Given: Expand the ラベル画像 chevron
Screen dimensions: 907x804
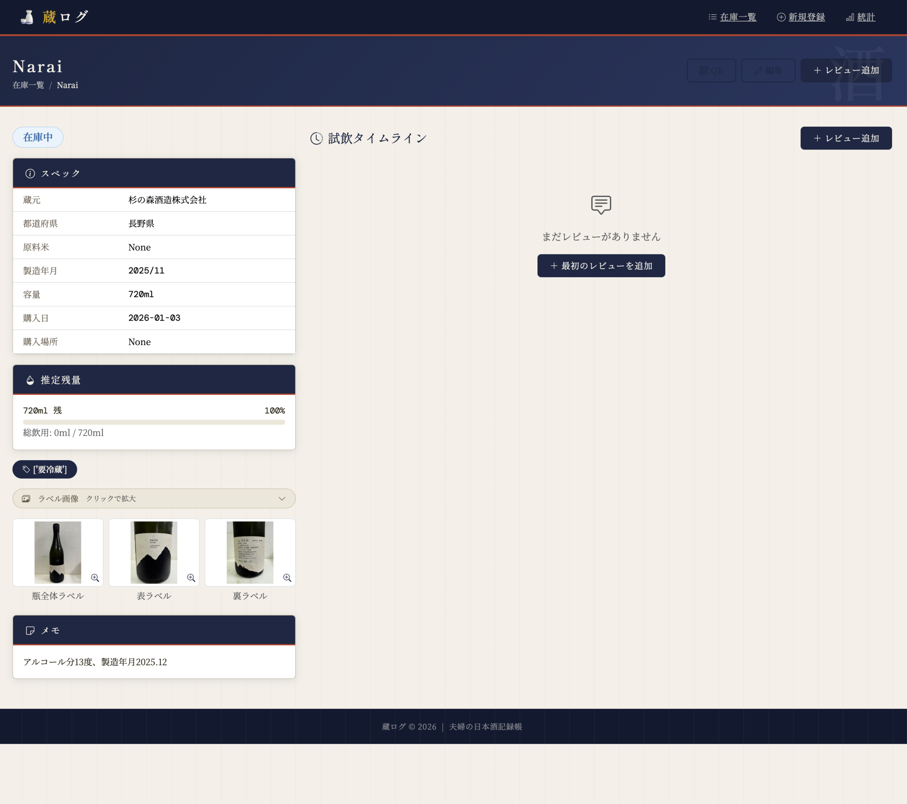Looking at the screenshot, I should pos(282,499).
